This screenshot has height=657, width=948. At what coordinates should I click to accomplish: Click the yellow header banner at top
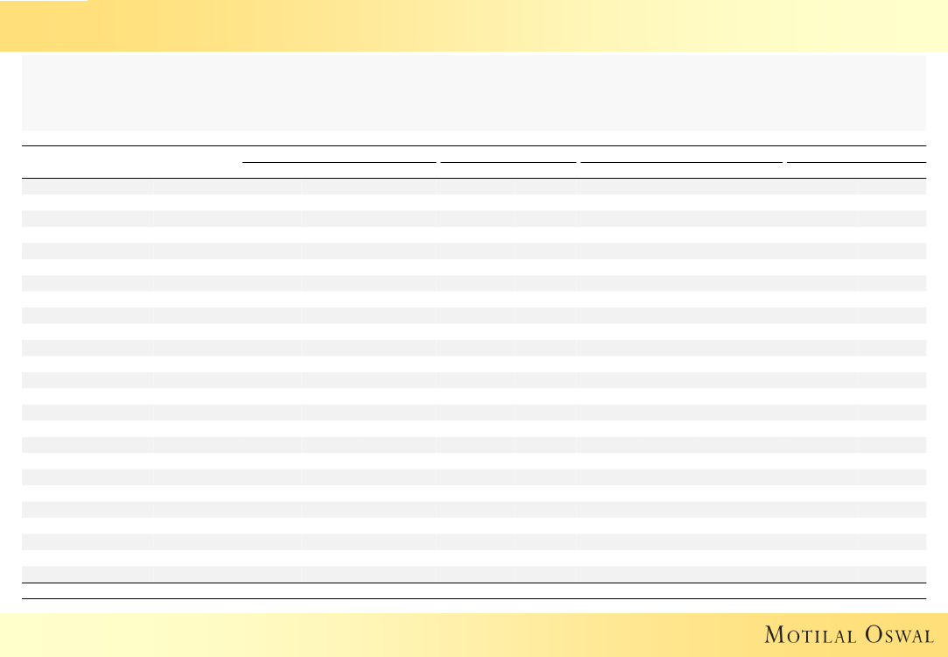[x=474, y=26]
